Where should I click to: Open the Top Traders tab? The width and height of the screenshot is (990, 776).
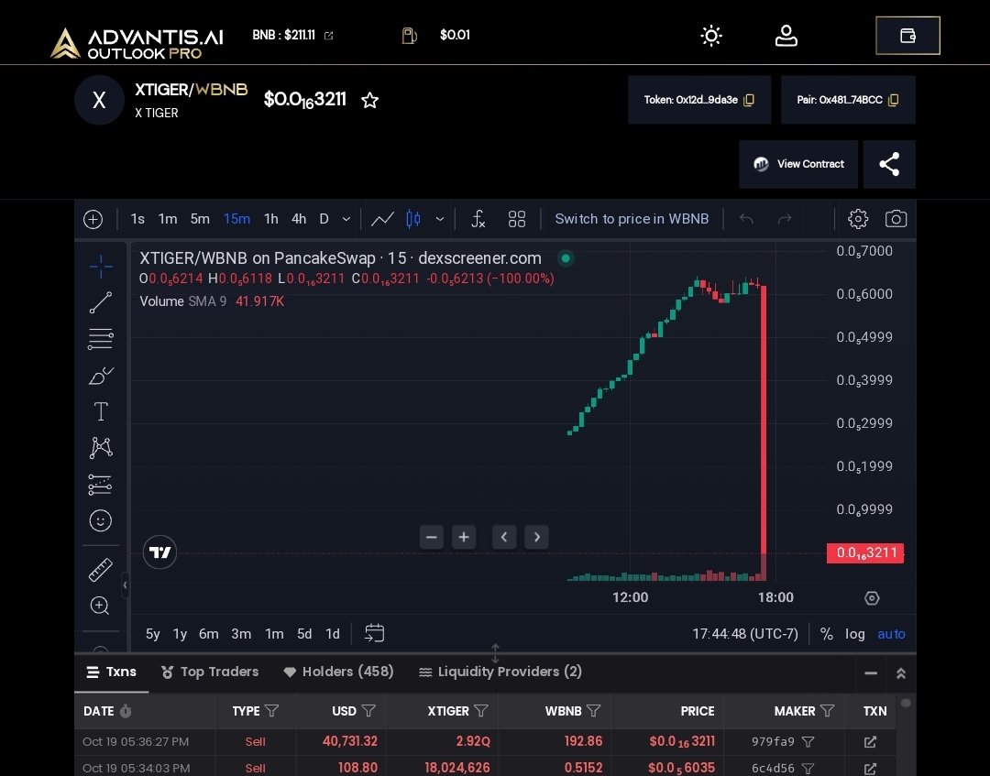pyautogui.click(x=210, y=672)
